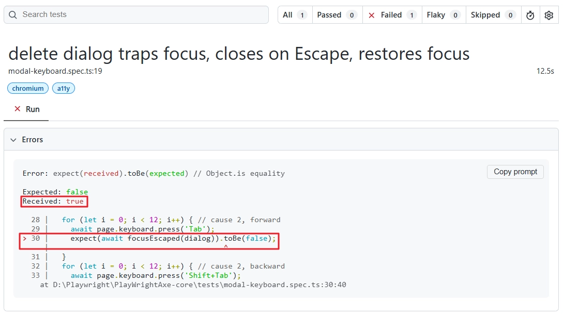564x317 pixels.
Task: Show All tests filter
Action: coord(295,15)
